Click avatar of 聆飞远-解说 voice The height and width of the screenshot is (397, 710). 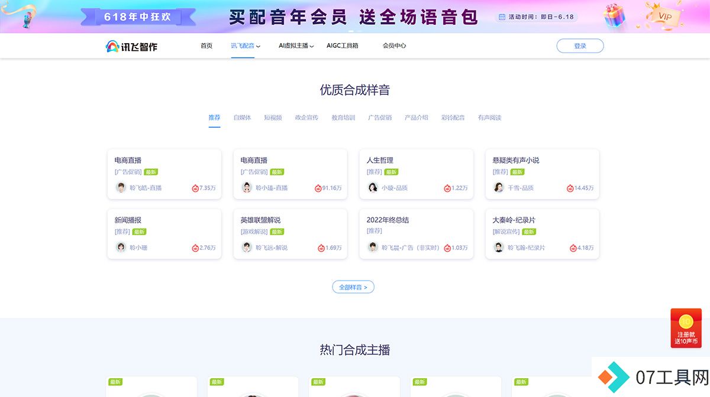tap(247, 247)
